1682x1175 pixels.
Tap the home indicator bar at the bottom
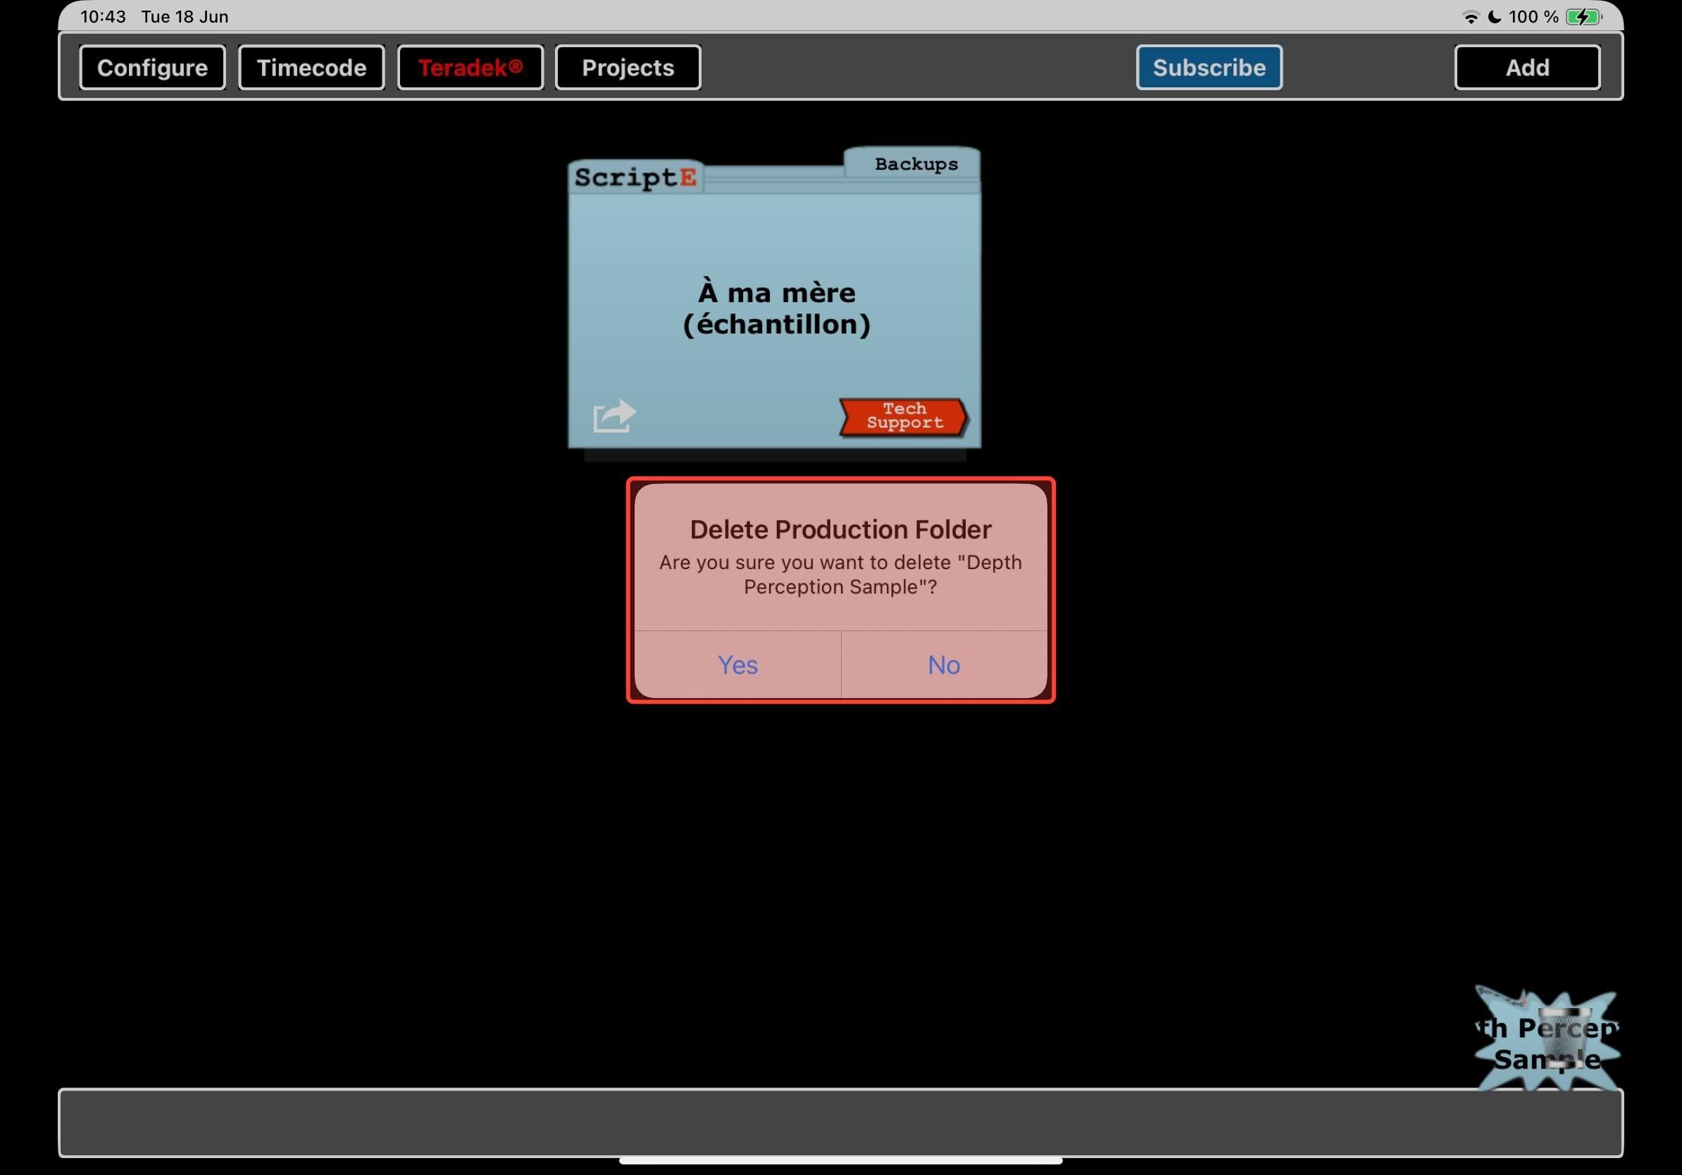(x=840, y=1160)
